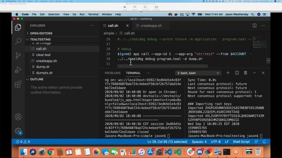Open the Accounts menu in activity bar

18,117
